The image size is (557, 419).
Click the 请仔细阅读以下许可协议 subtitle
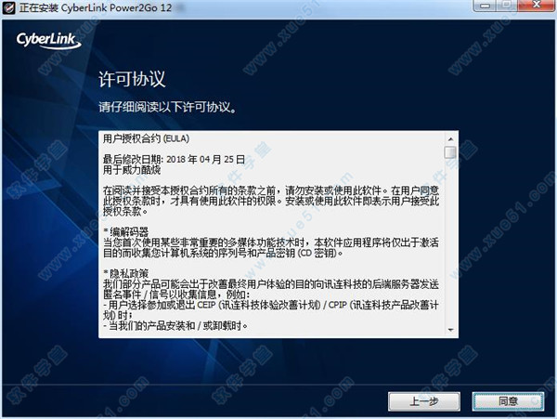[x=167, y=107]
